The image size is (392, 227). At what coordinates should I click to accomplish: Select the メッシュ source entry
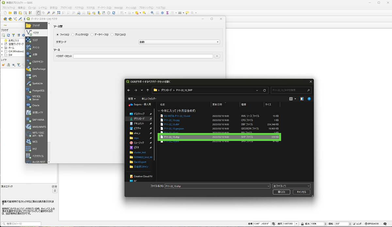[36, 47]
